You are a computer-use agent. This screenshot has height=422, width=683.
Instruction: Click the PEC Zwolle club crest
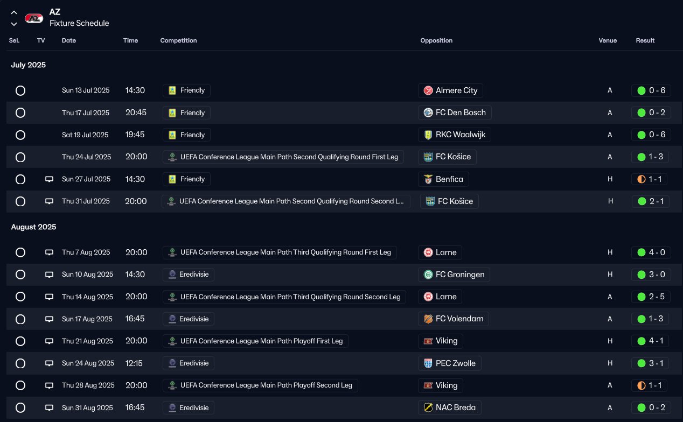(x=428, y=363)
